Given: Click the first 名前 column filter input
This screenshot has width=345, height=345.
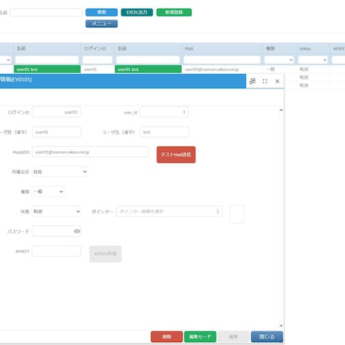Looking at the screenshot, I should coord(47,60).
